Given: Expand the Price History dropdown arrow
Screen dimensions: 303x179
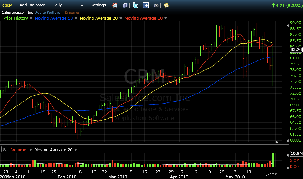Looking at the screenshot, I should coord(31,18).
